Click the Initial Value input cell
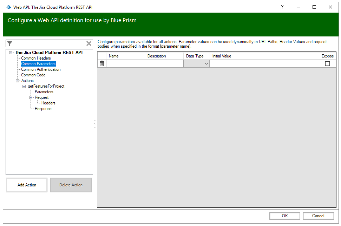This screenshot has width=341, height=226. (x=264, y=64)
